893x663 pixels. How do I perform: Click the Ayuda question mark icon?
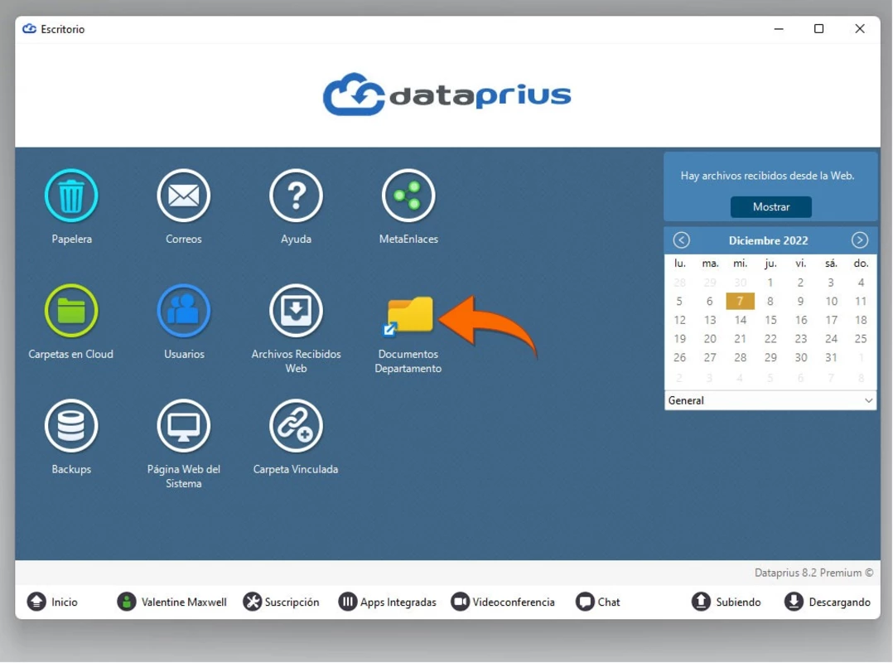point(297,196)
